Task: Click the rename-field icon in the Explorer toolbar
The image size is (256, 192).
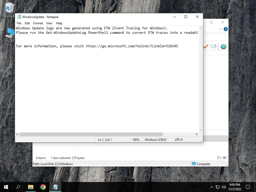Action: tap(213, 46)
